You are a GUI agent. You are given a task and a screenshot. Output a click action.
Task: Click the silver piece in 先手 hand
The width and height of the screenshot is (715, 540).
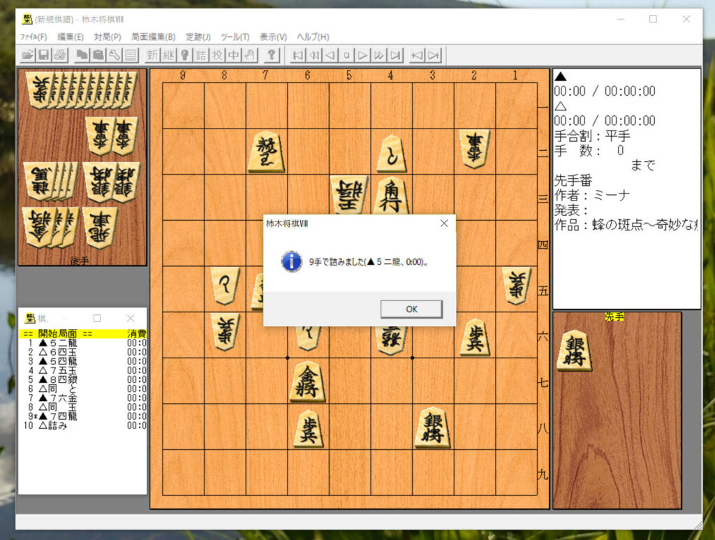click(574, 350)
